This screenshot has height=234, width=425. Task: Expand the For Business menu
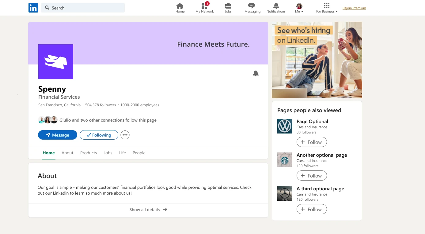click(327, 8)
